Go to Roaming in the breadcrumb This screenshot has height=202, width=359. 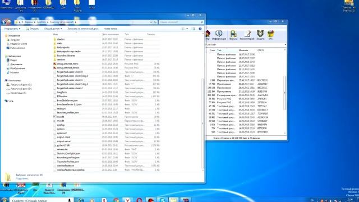(x=54, y=22)
